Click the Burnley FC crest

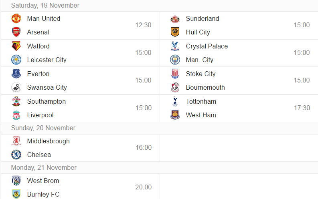coord(16,194)
